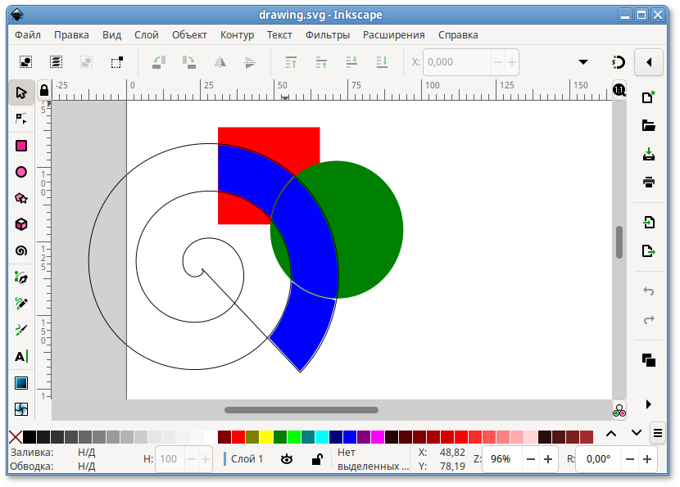Select the Calligraphy pen tool
The image size is (680, 487).
[20, 330]
